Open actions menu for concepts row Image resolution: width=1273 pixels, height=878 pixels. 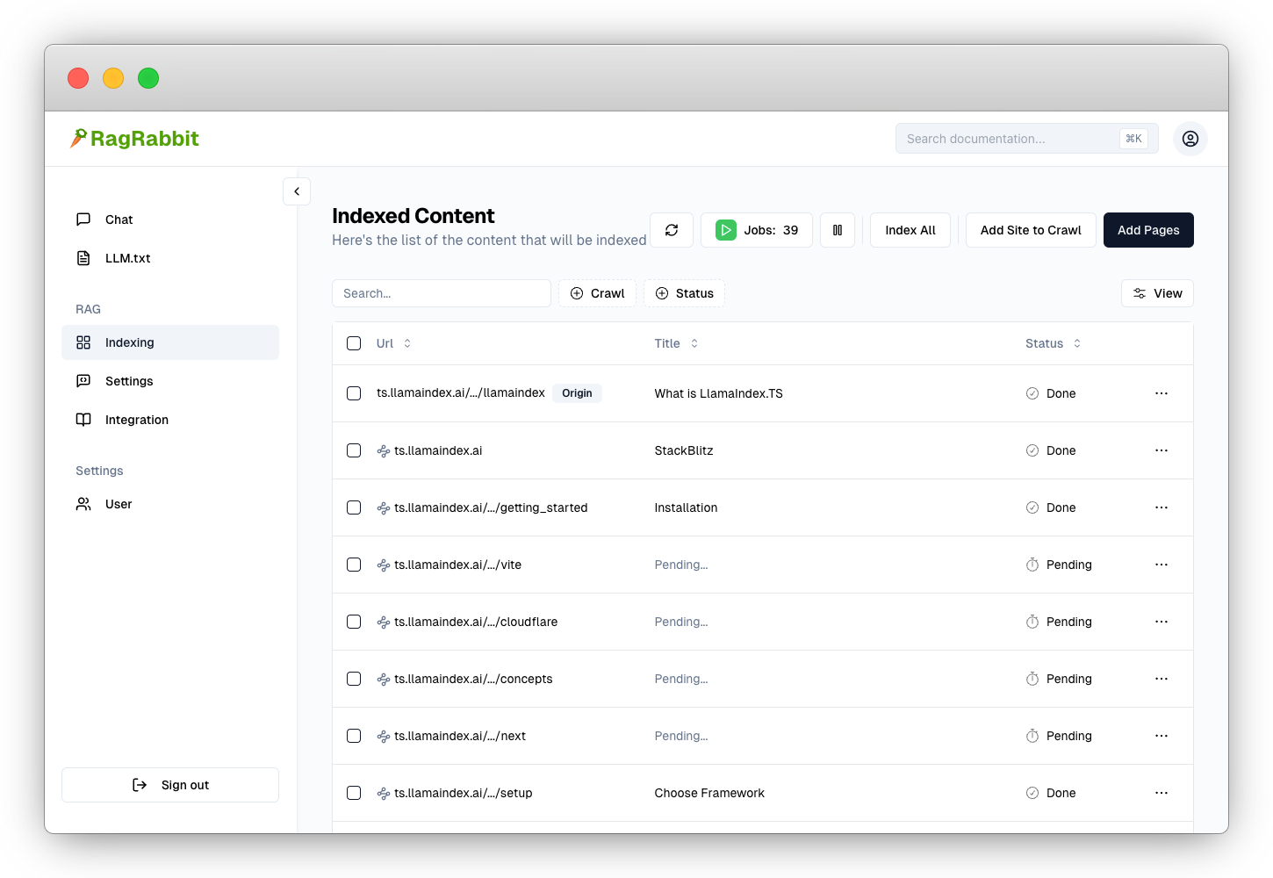(x=1162, y=679)
